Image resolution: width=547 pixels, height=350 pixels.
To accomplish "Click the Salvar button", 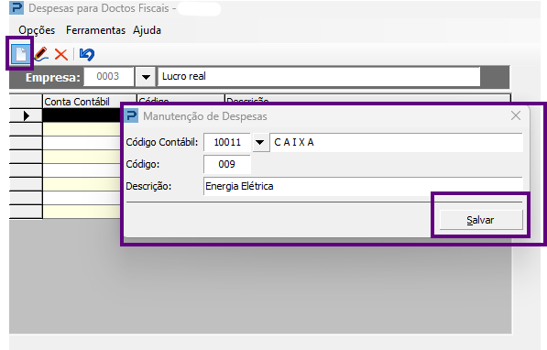I will point(481,220).
